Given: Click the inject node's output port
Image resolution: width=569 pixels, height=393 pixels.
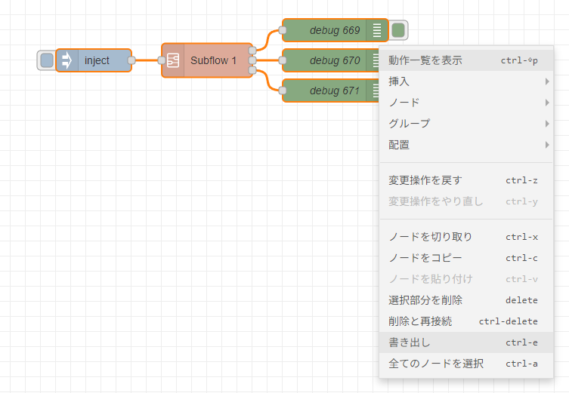Looking at the screenshot, I should 131,60.
